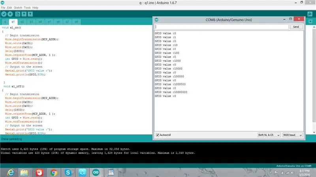This screenshot has width=316, height=177.
Task: Open Skype from the taskbar
Action: [x=68, y=172]
